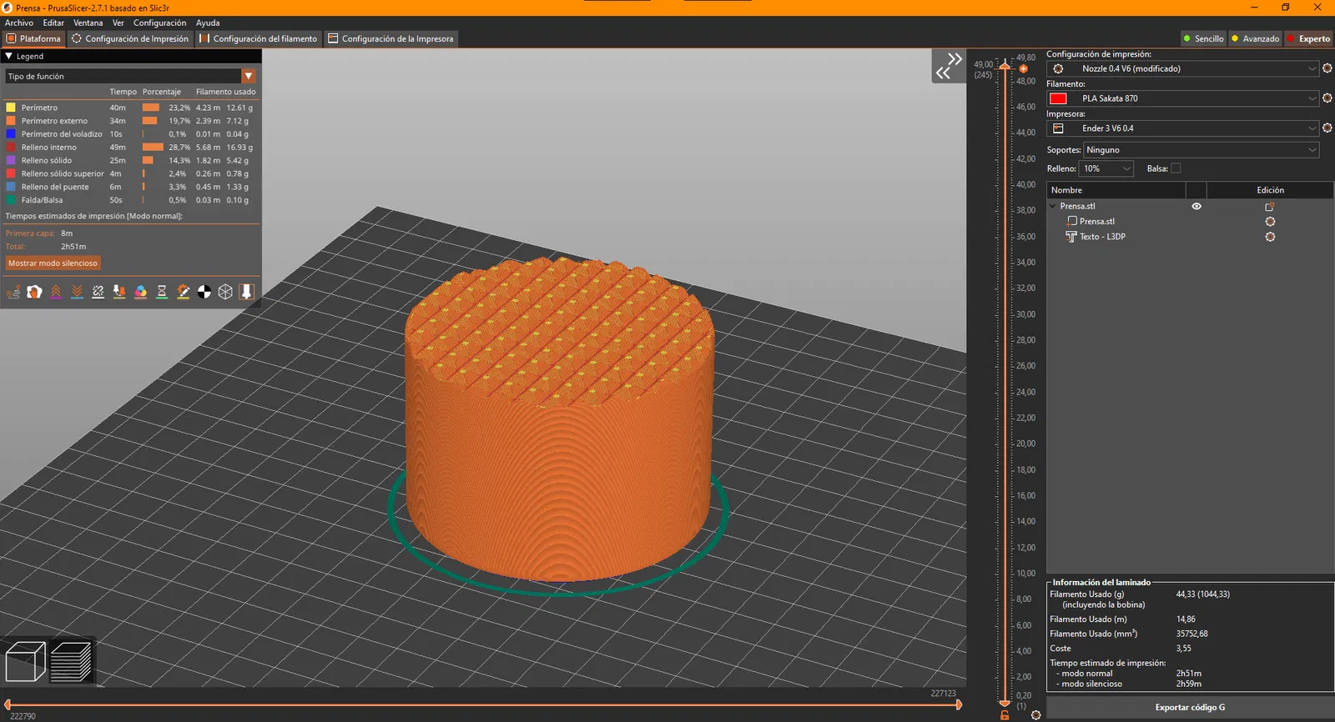Toggle color changes icon in legend toolbar
This screenshot has height=722, width=1335.
pos(141,292)
